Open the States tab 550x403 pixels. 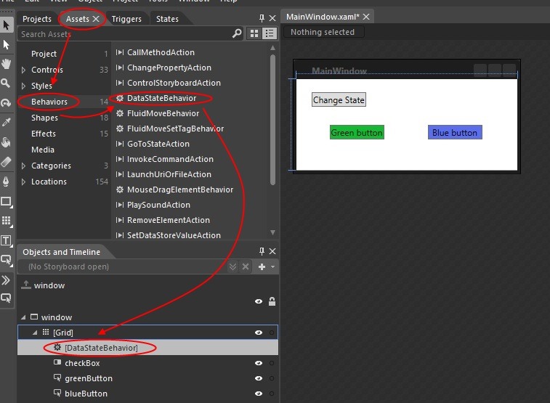point(167,19)
